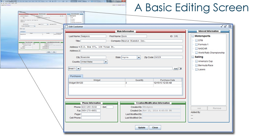Click the Close button in Edit Customer

pos(155,127)
